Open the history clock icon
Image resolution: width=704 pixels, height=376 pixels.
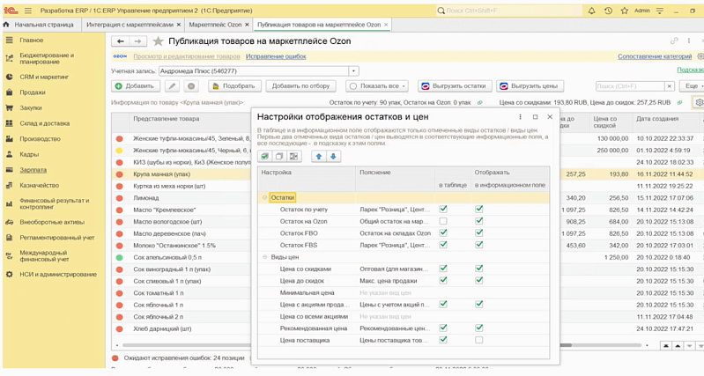(x=608, y=11)
